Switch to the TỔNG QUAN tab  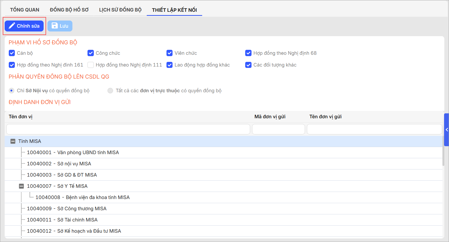(25, 10)
